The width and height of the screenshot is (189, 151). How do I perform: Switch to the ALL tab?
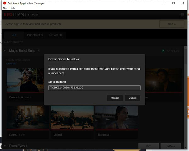(14, 35)
